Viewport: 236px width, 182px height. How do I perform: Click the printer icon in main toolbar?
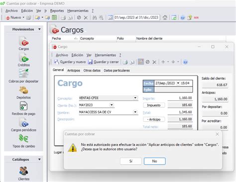tap(63, 17)
